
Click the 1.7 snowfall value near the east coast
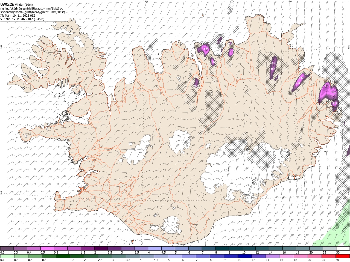(x=326, y=86)
